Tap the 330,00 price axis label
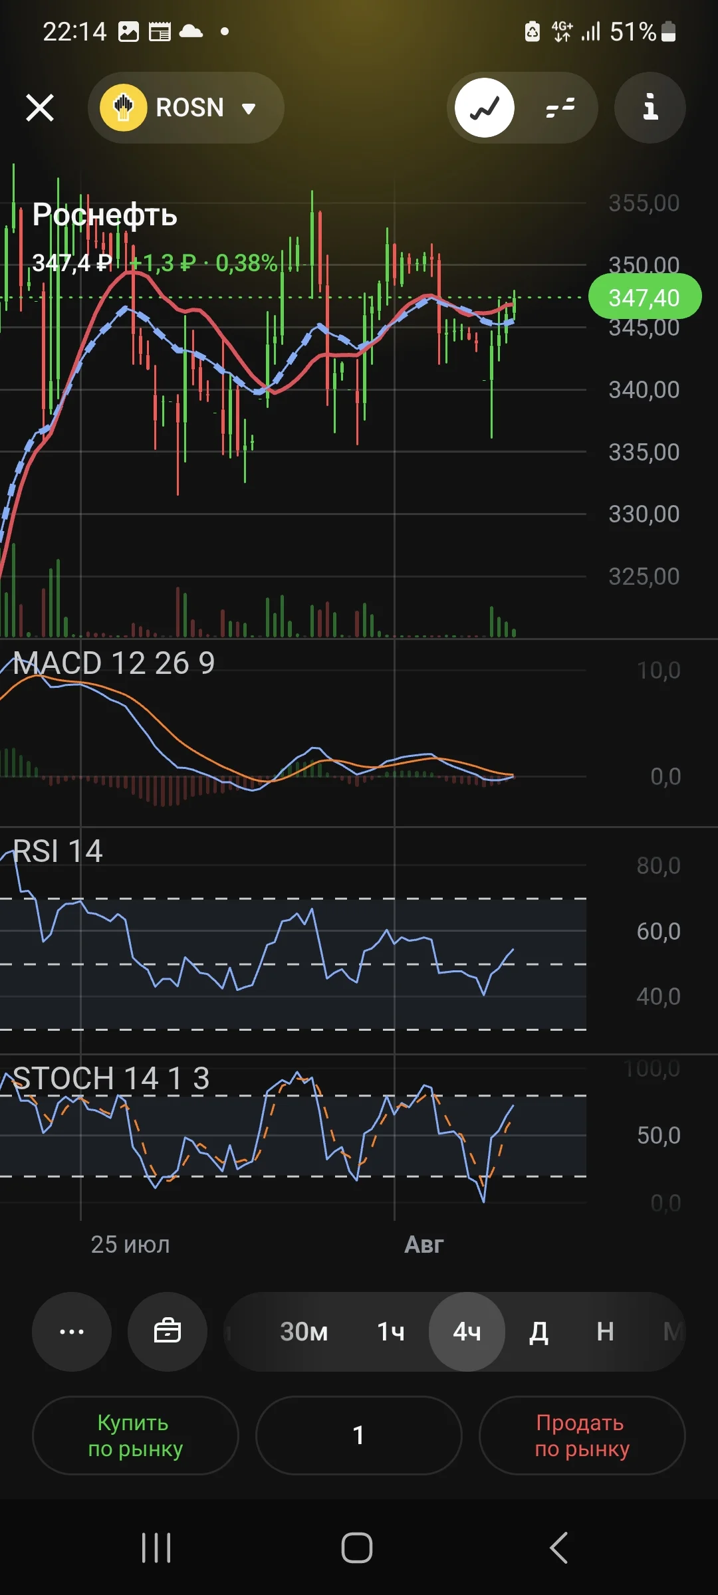This screenshot has width=718, height=1595. pyautogui.click(x=644, y=514)
